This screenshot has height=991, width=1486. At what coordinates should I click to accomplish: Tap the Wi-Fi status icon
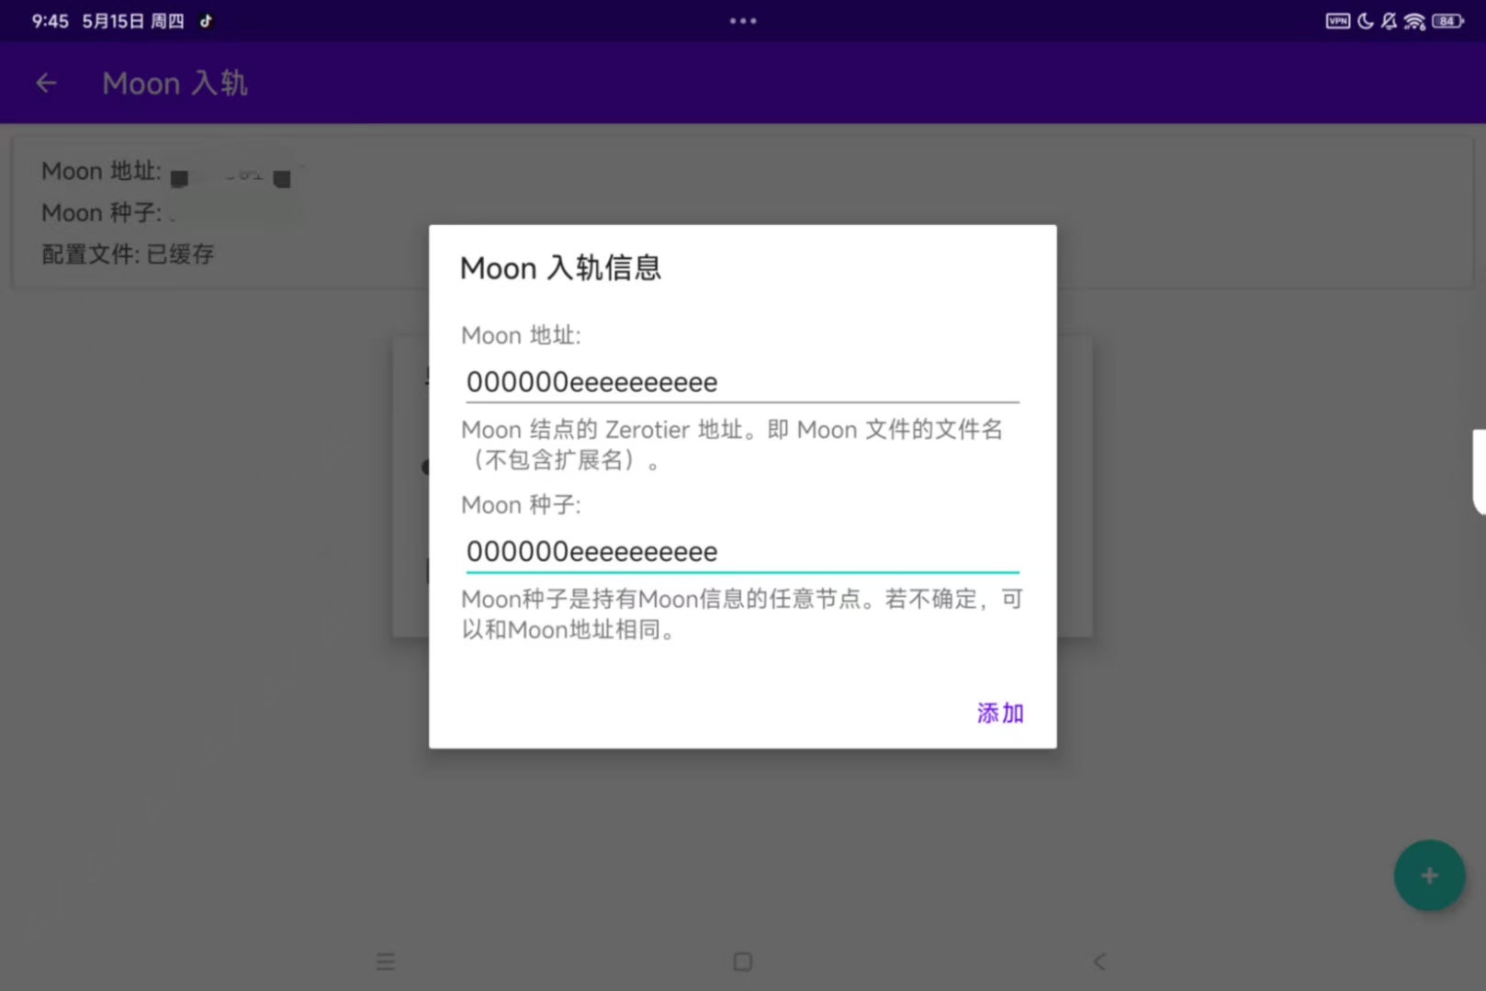(x=1414, y=21)
